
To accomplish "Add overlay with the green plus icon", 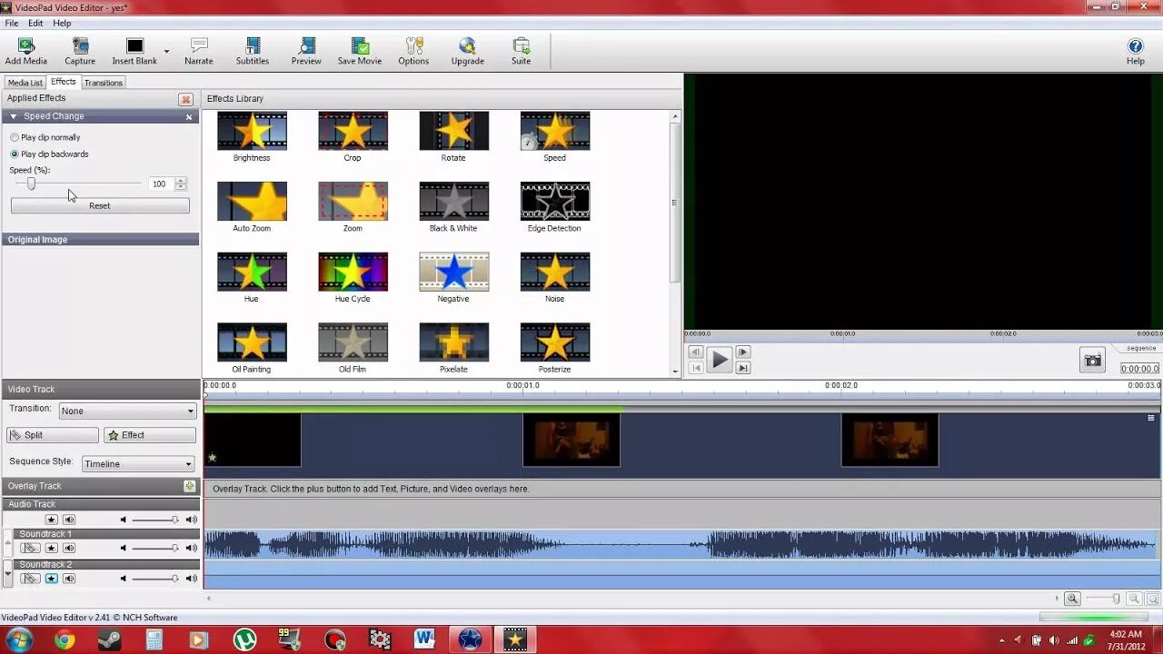I will tap(189, 486).
